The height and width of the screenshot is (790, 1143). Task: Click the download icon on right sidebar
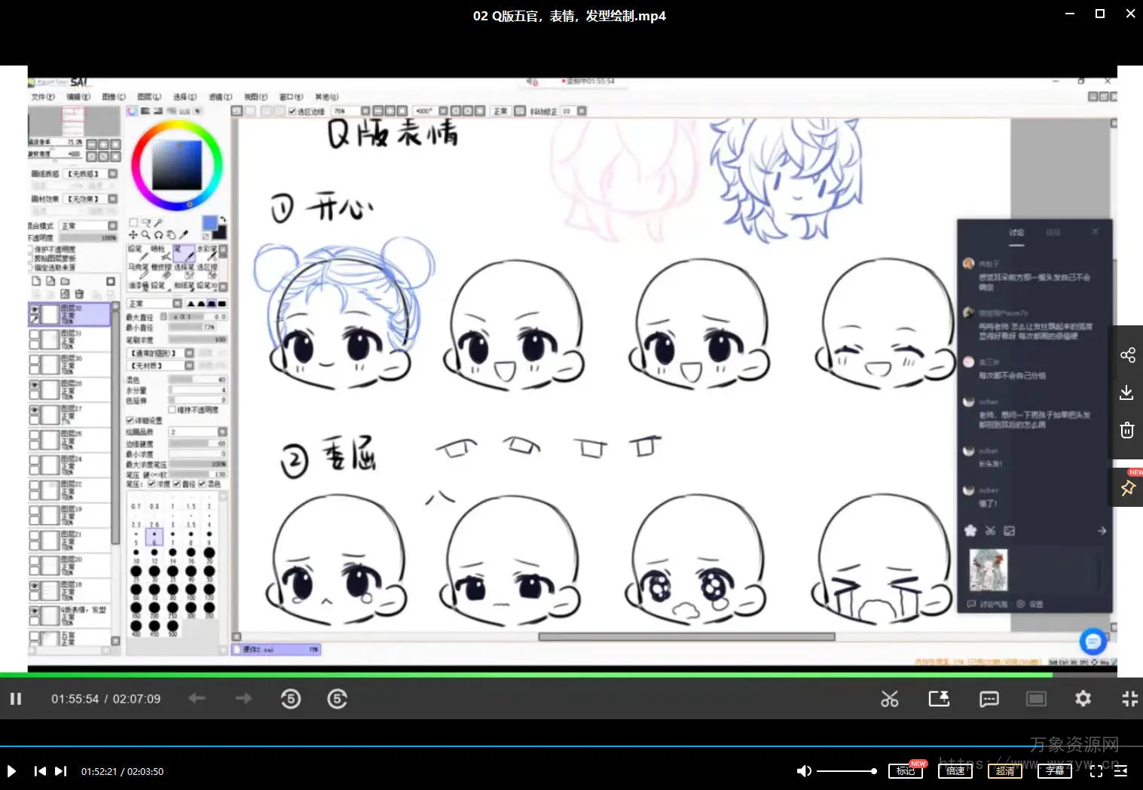[x=1127, y=392]
